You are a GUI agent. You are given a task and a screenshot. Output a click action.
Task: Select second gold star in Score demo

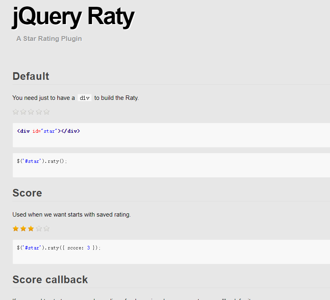tap(23, 229)
